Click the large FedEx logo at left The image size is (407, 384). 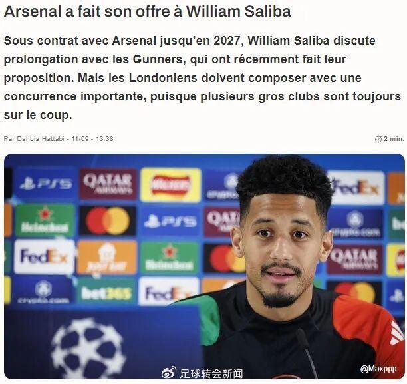pyautogui.click(x=45, y=256)
